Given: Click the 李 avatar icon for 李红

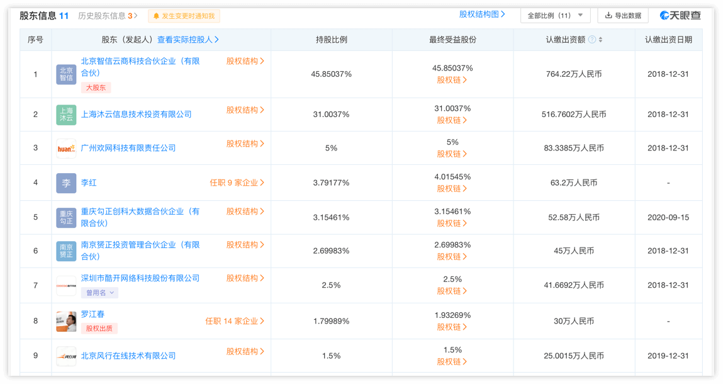Looking at the screenshot, I should pos(66,183).
